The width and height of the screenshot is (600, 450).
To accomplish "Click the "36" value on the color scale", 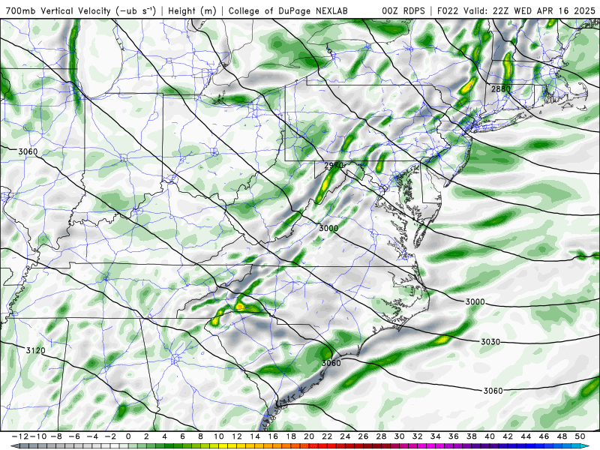I will click(x=454, y=436).
